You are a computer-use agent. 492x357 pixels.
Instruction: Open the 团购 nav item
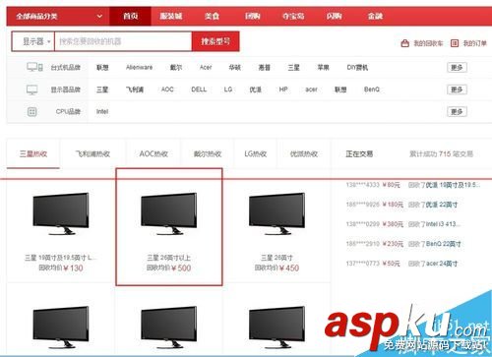point(252,16)
